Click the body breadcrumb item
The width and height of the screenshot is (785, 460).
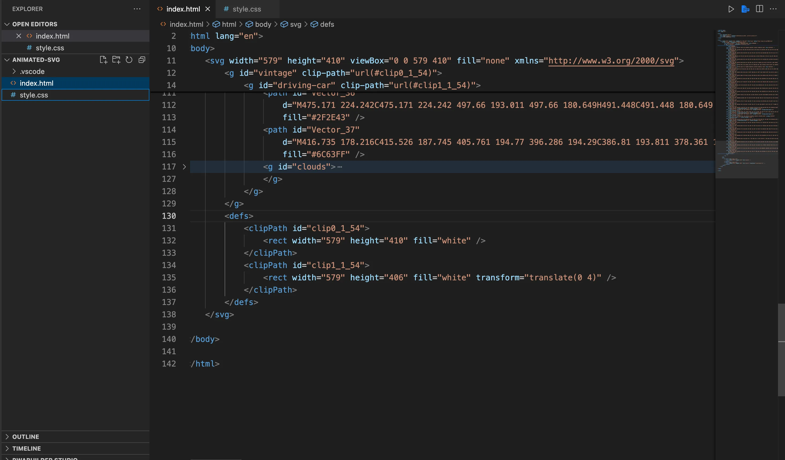(263, 24)
